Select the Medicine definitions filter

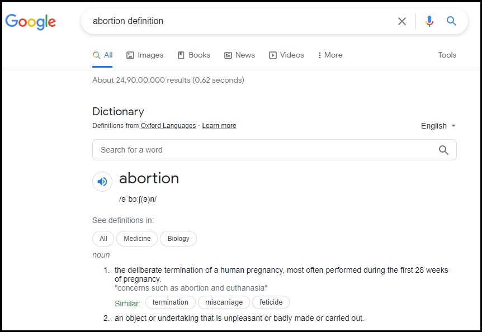[137, 239]
